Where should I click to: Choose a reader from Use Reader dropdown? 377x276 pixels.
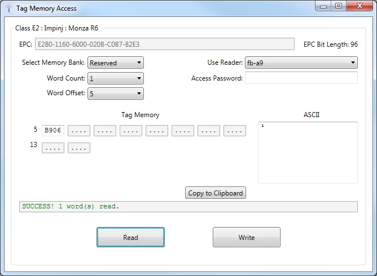click(301, 63)
